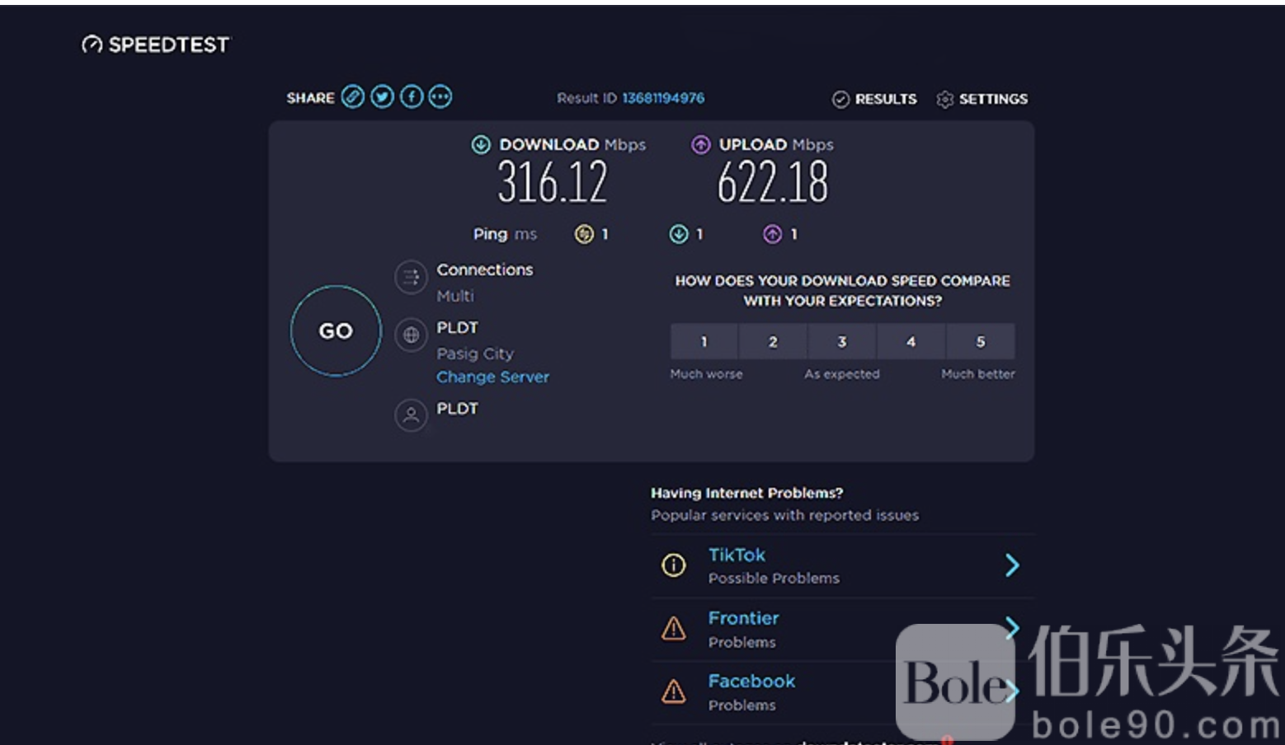Screen dimensions: 1285x745
Task: Expand TikTok possible problems chevron
Action: pos(1012,565)
